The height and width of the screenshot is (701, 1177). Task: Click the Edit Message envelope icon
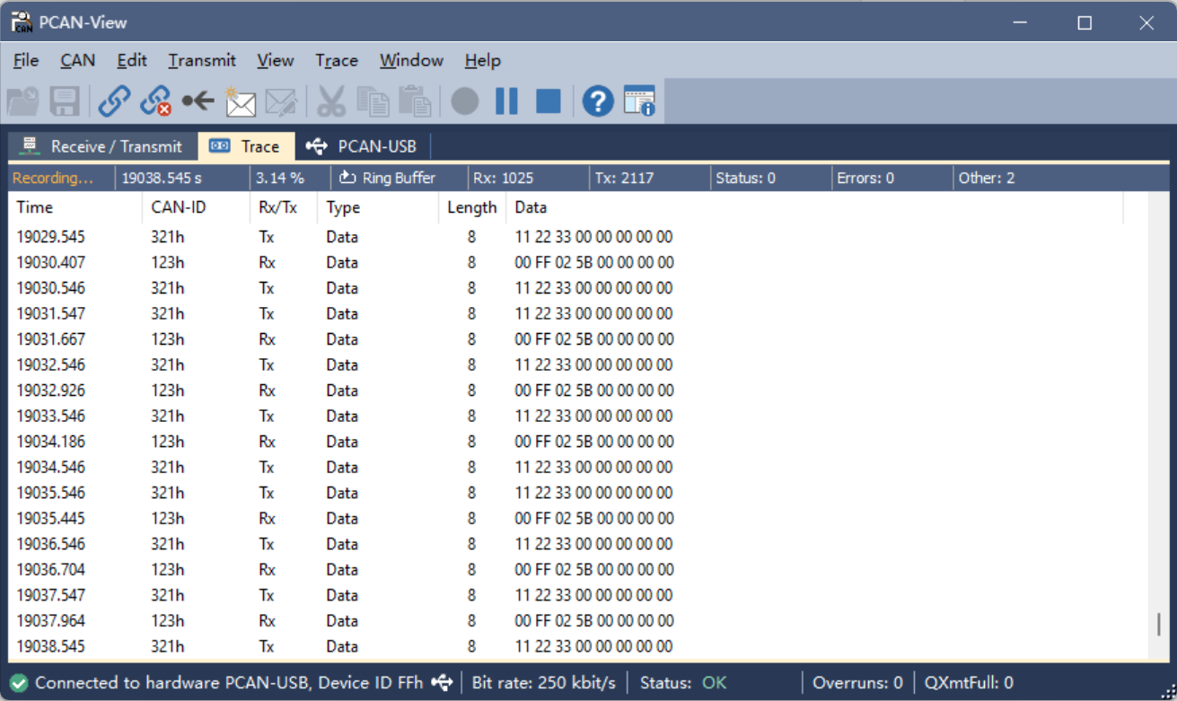coord(281,101)
